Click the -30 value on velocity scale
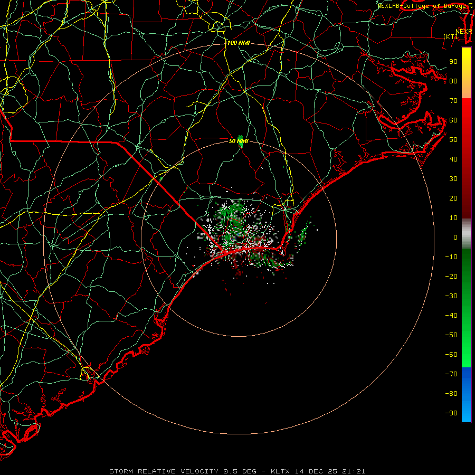Viewport: 475px width, 475px height. tap(451, 296)
